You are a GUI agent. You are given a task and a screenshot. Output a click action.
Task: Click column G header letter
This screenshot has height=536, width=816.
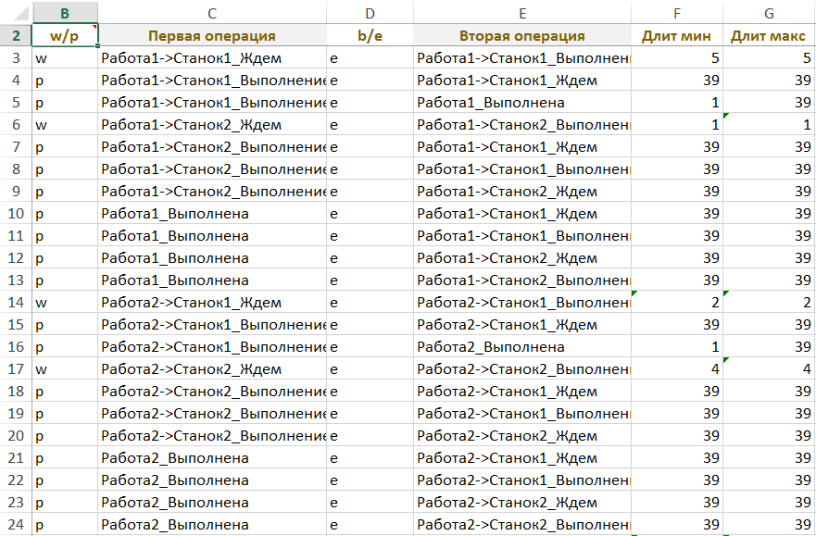point(769,13)
